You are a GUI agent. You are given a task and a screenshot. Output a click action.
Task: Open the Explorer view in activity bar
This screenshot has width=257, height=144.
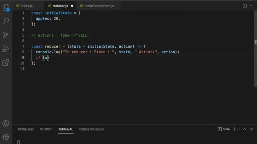[x=6, y=7]
